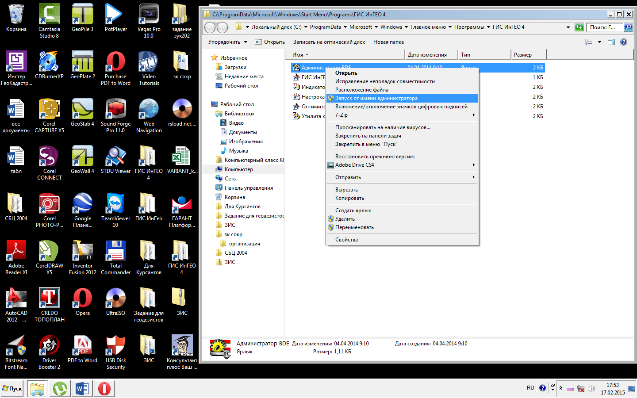Open Driver Booster 2 desktop shortcut

pos(49,352)
